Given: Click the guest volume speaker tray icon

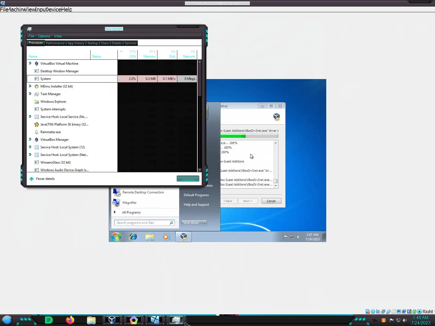Looking at the screenshot, I should click(299, 237).
